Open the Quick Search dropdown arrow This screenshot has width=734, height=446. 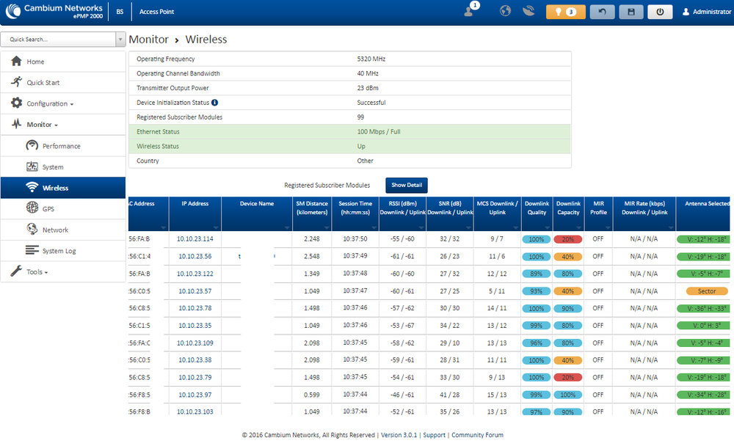(x=120, y=40)
